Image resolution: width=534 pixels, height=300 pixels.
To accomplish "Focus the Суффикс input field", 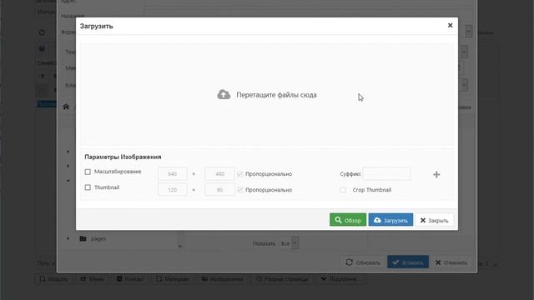I will click(386, 174).
